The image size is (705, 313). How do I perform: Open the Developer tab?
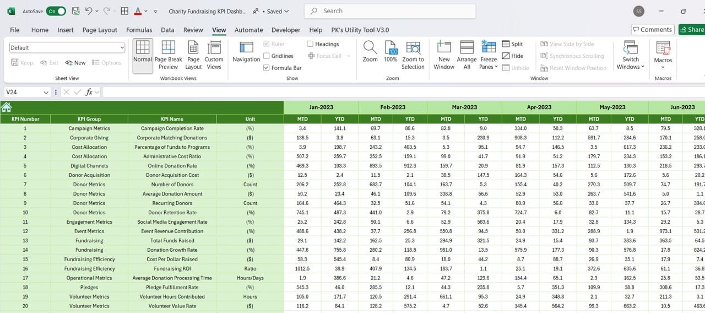click(286, 30)
